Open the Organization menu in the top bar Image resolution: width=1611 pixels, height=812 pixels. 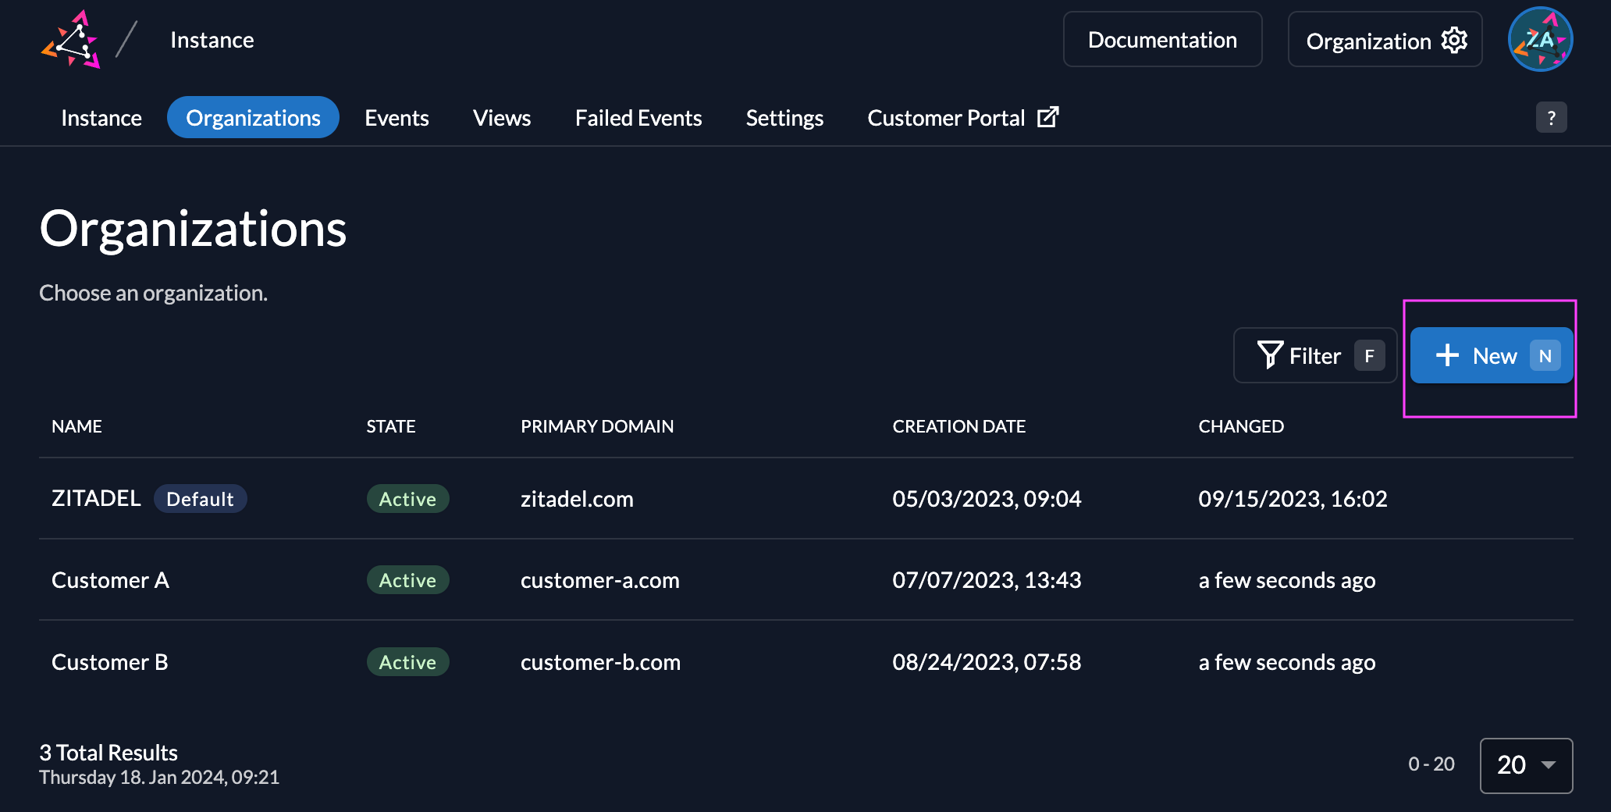(x=1385, y=40)
